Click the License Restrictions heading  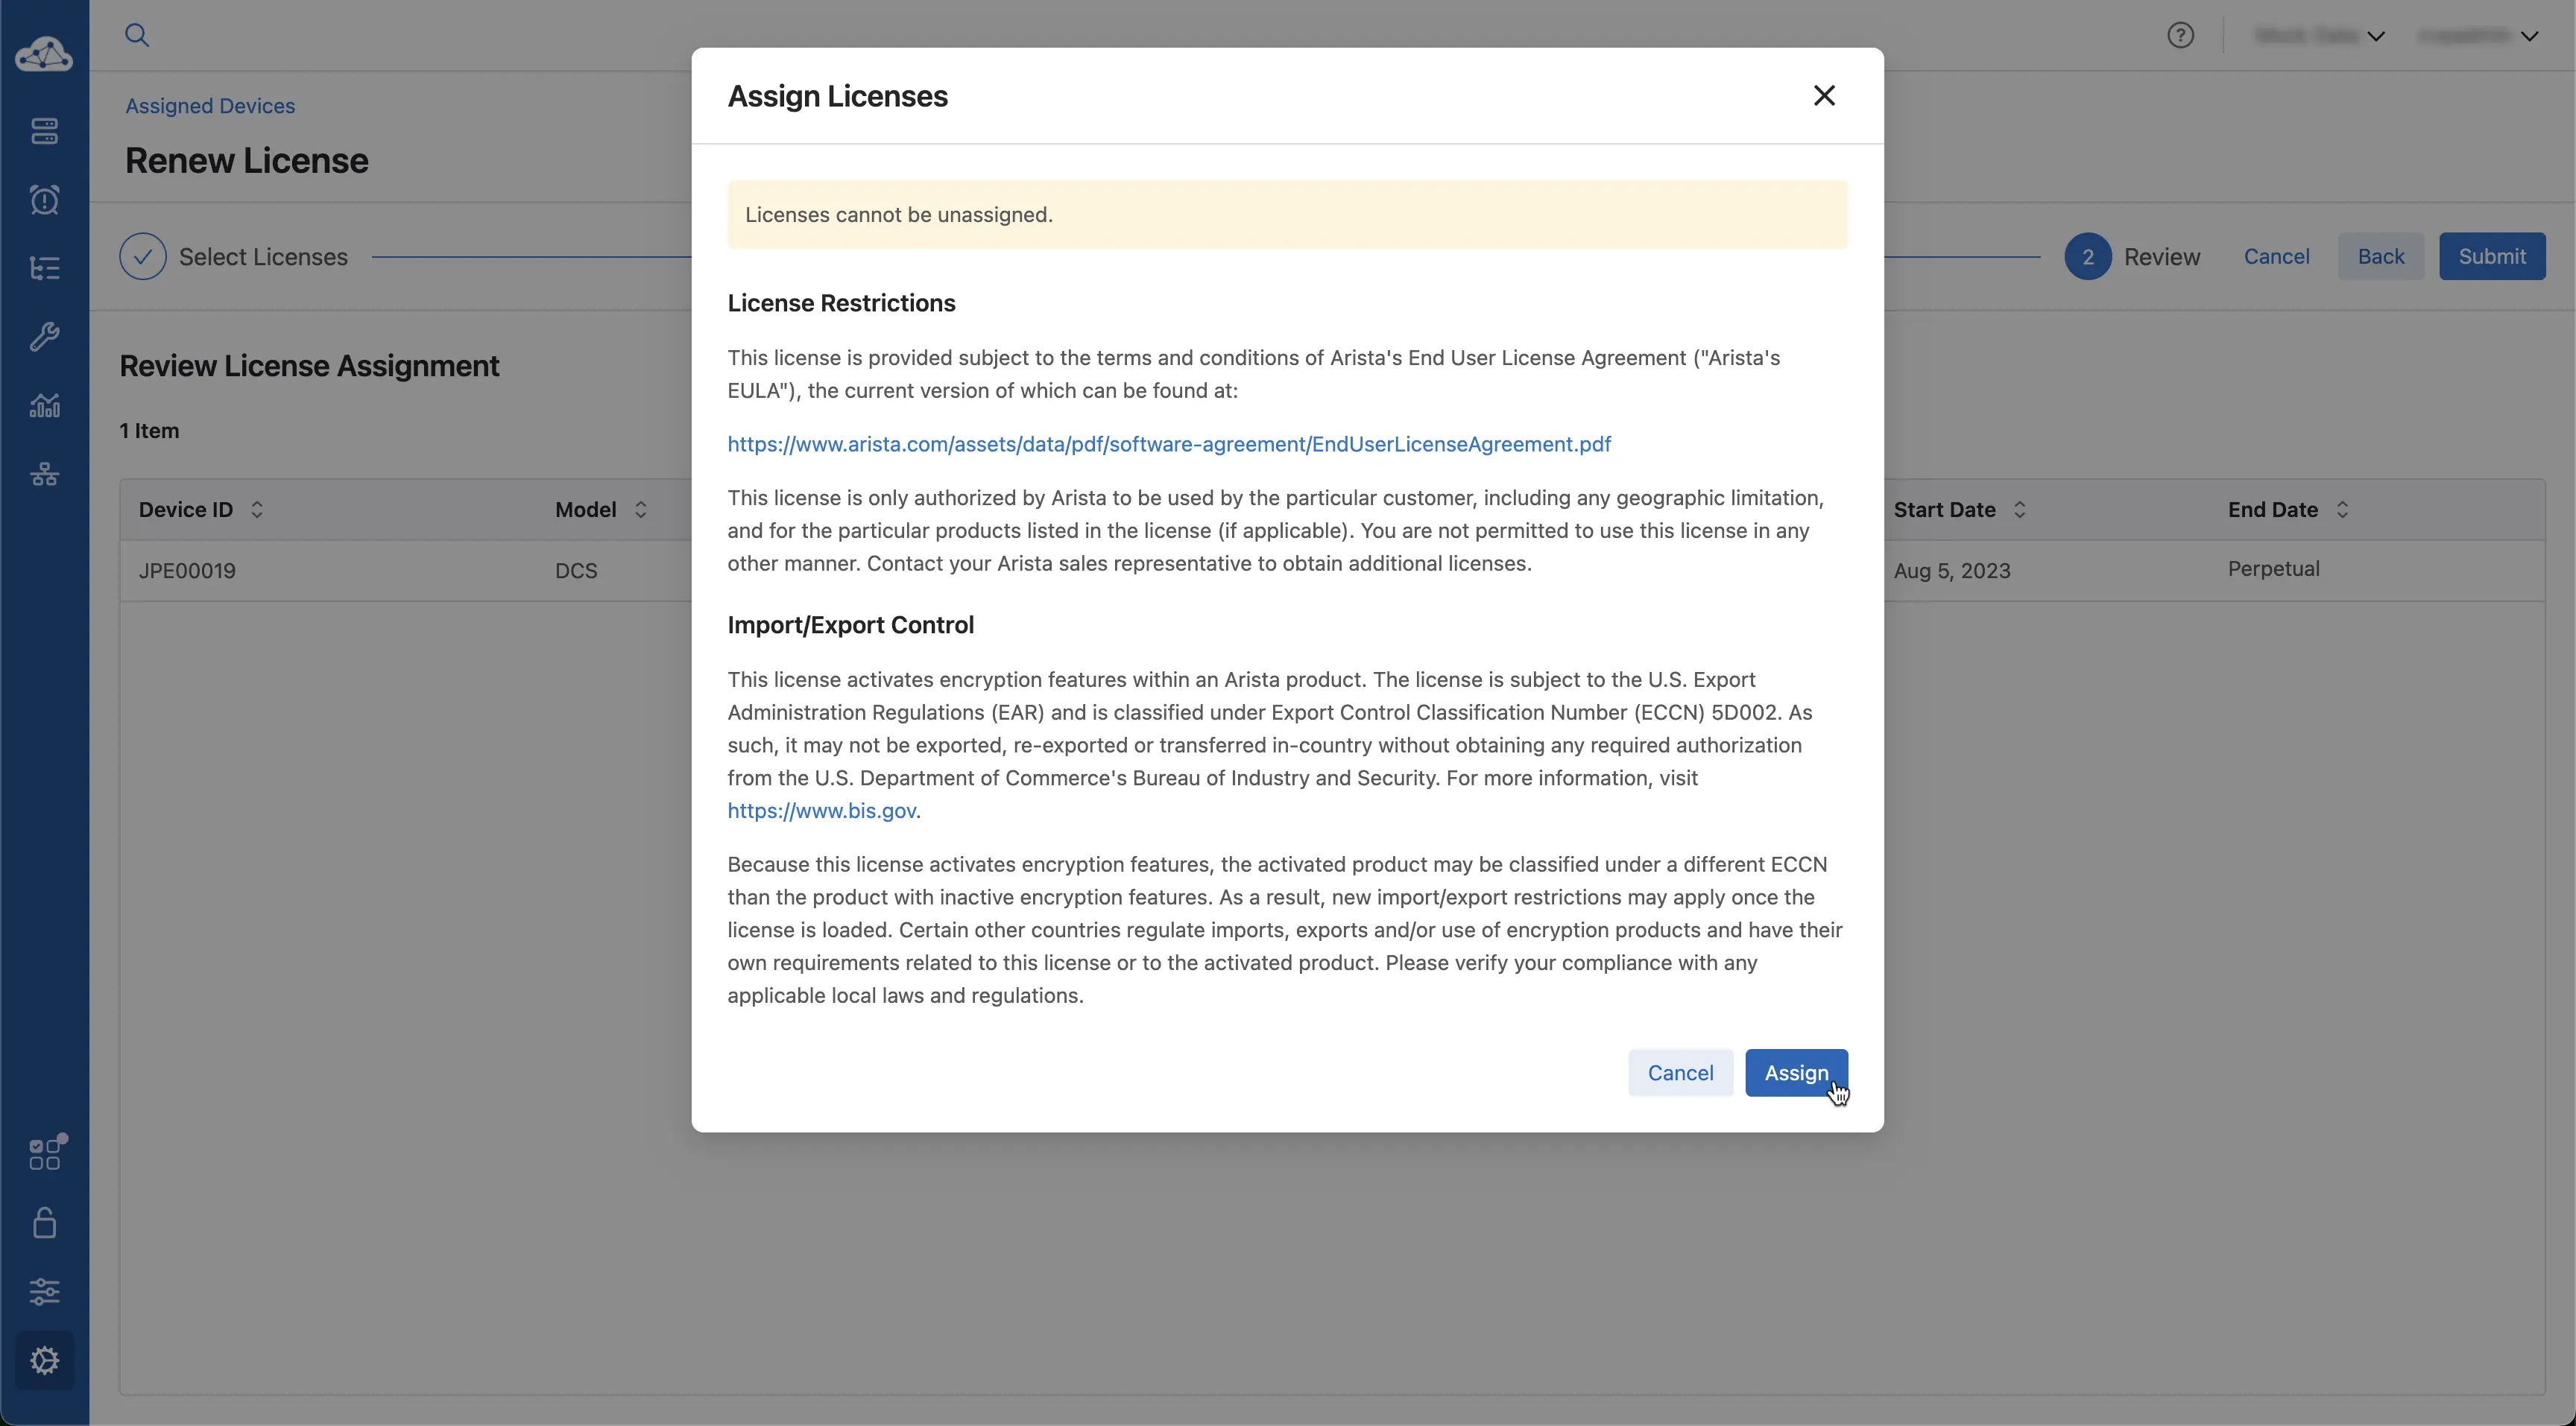(841, 302)
